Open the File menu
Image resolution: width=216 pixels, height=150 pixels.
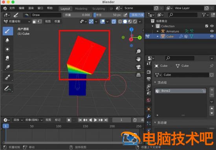[x=12, y=8]
